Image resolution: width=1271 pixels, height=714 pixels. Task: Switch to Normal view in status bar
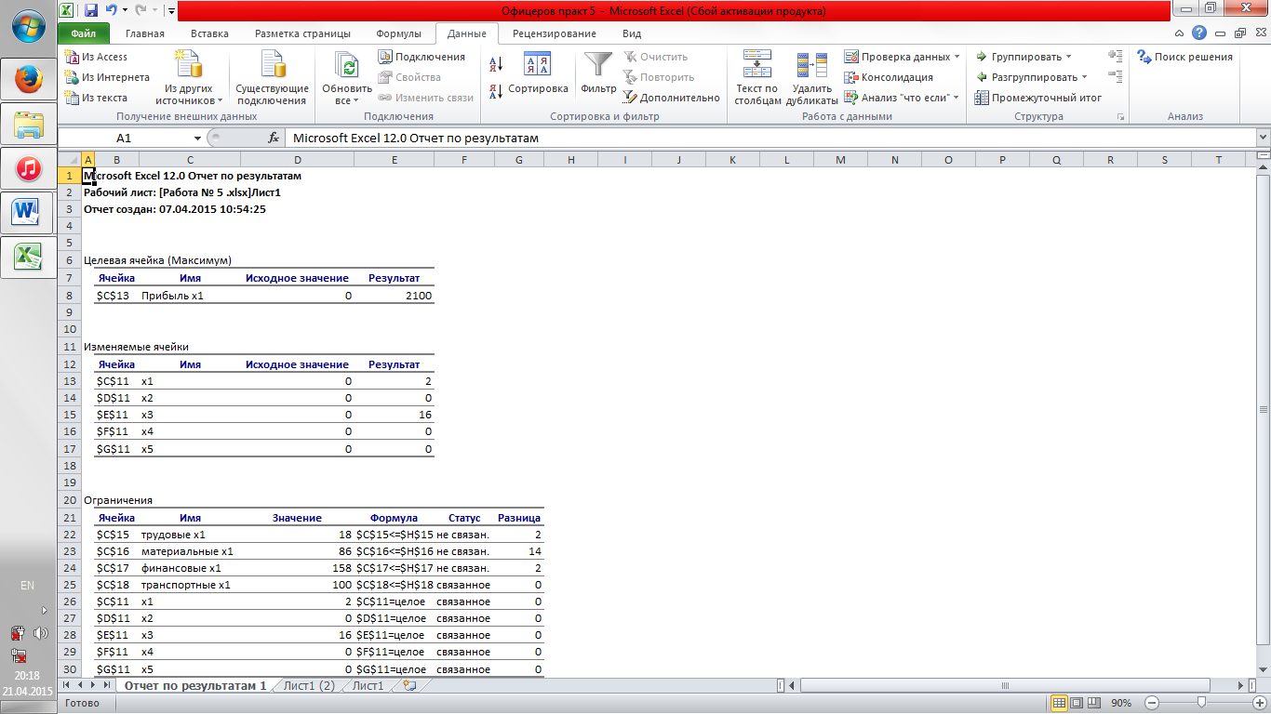[1059, 703]
